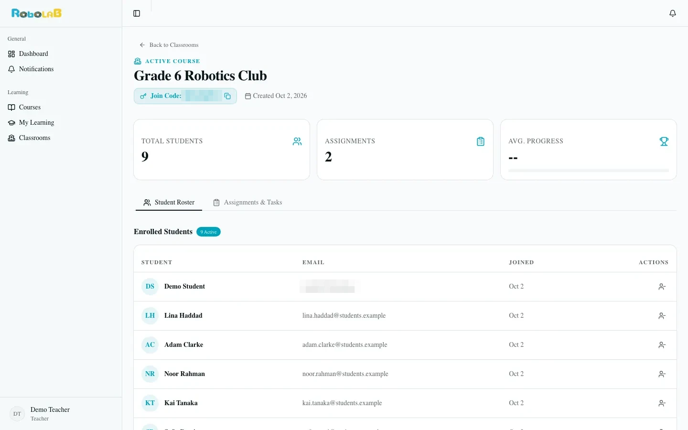Remove Kai Tanaka from classroom
Viewport: 688px width, 430px height.
662,403
